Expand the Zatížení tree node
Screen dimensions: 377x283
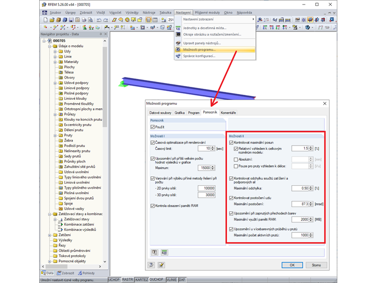pos(50,235)
